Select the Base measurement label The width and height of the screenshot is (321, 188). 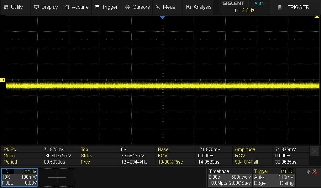click(163, 149)
